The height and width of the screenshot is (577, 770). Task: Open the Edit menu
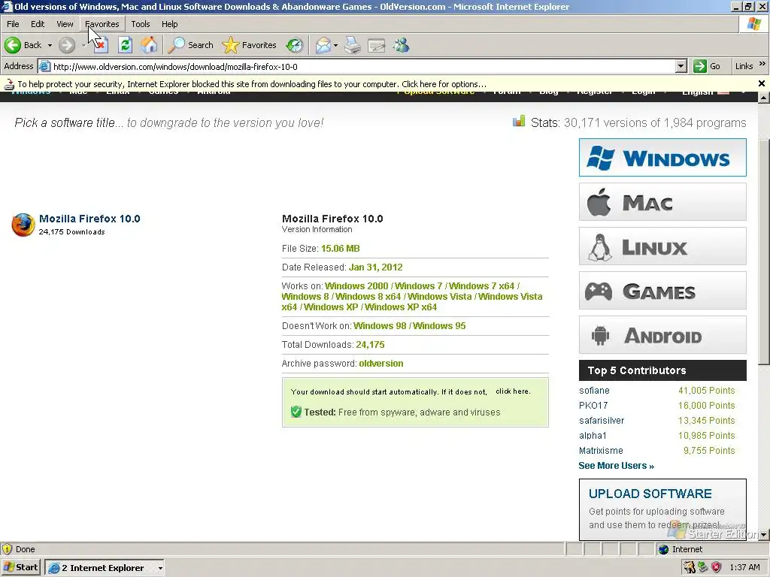(38, 24)
